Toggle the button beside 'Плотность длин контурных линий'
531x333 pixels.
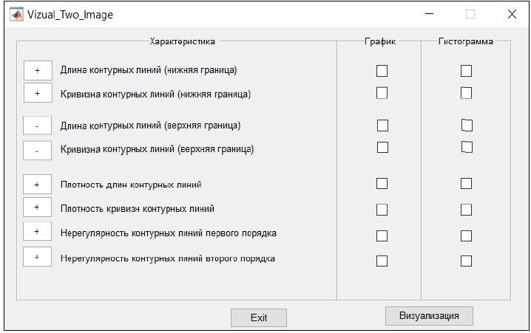click(37, 185)
